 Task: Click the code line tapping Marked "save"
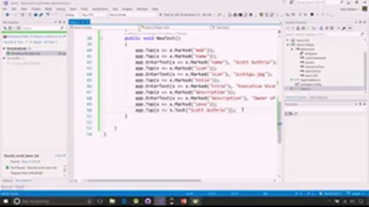point(176,104)
